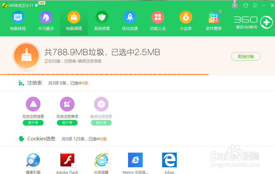Click 很干净 badge under 无效注册信息
275x174 pixels.
point(33,123)
